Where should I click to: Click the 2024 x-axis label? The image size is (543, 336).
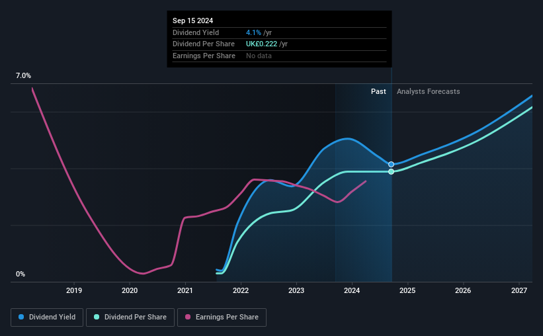point(352,290)
